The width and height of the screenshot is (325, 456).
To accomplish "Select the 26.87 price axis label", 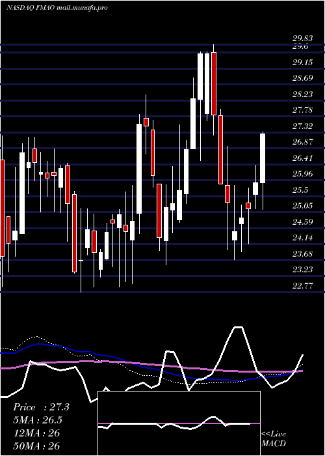I will (303, 142).
